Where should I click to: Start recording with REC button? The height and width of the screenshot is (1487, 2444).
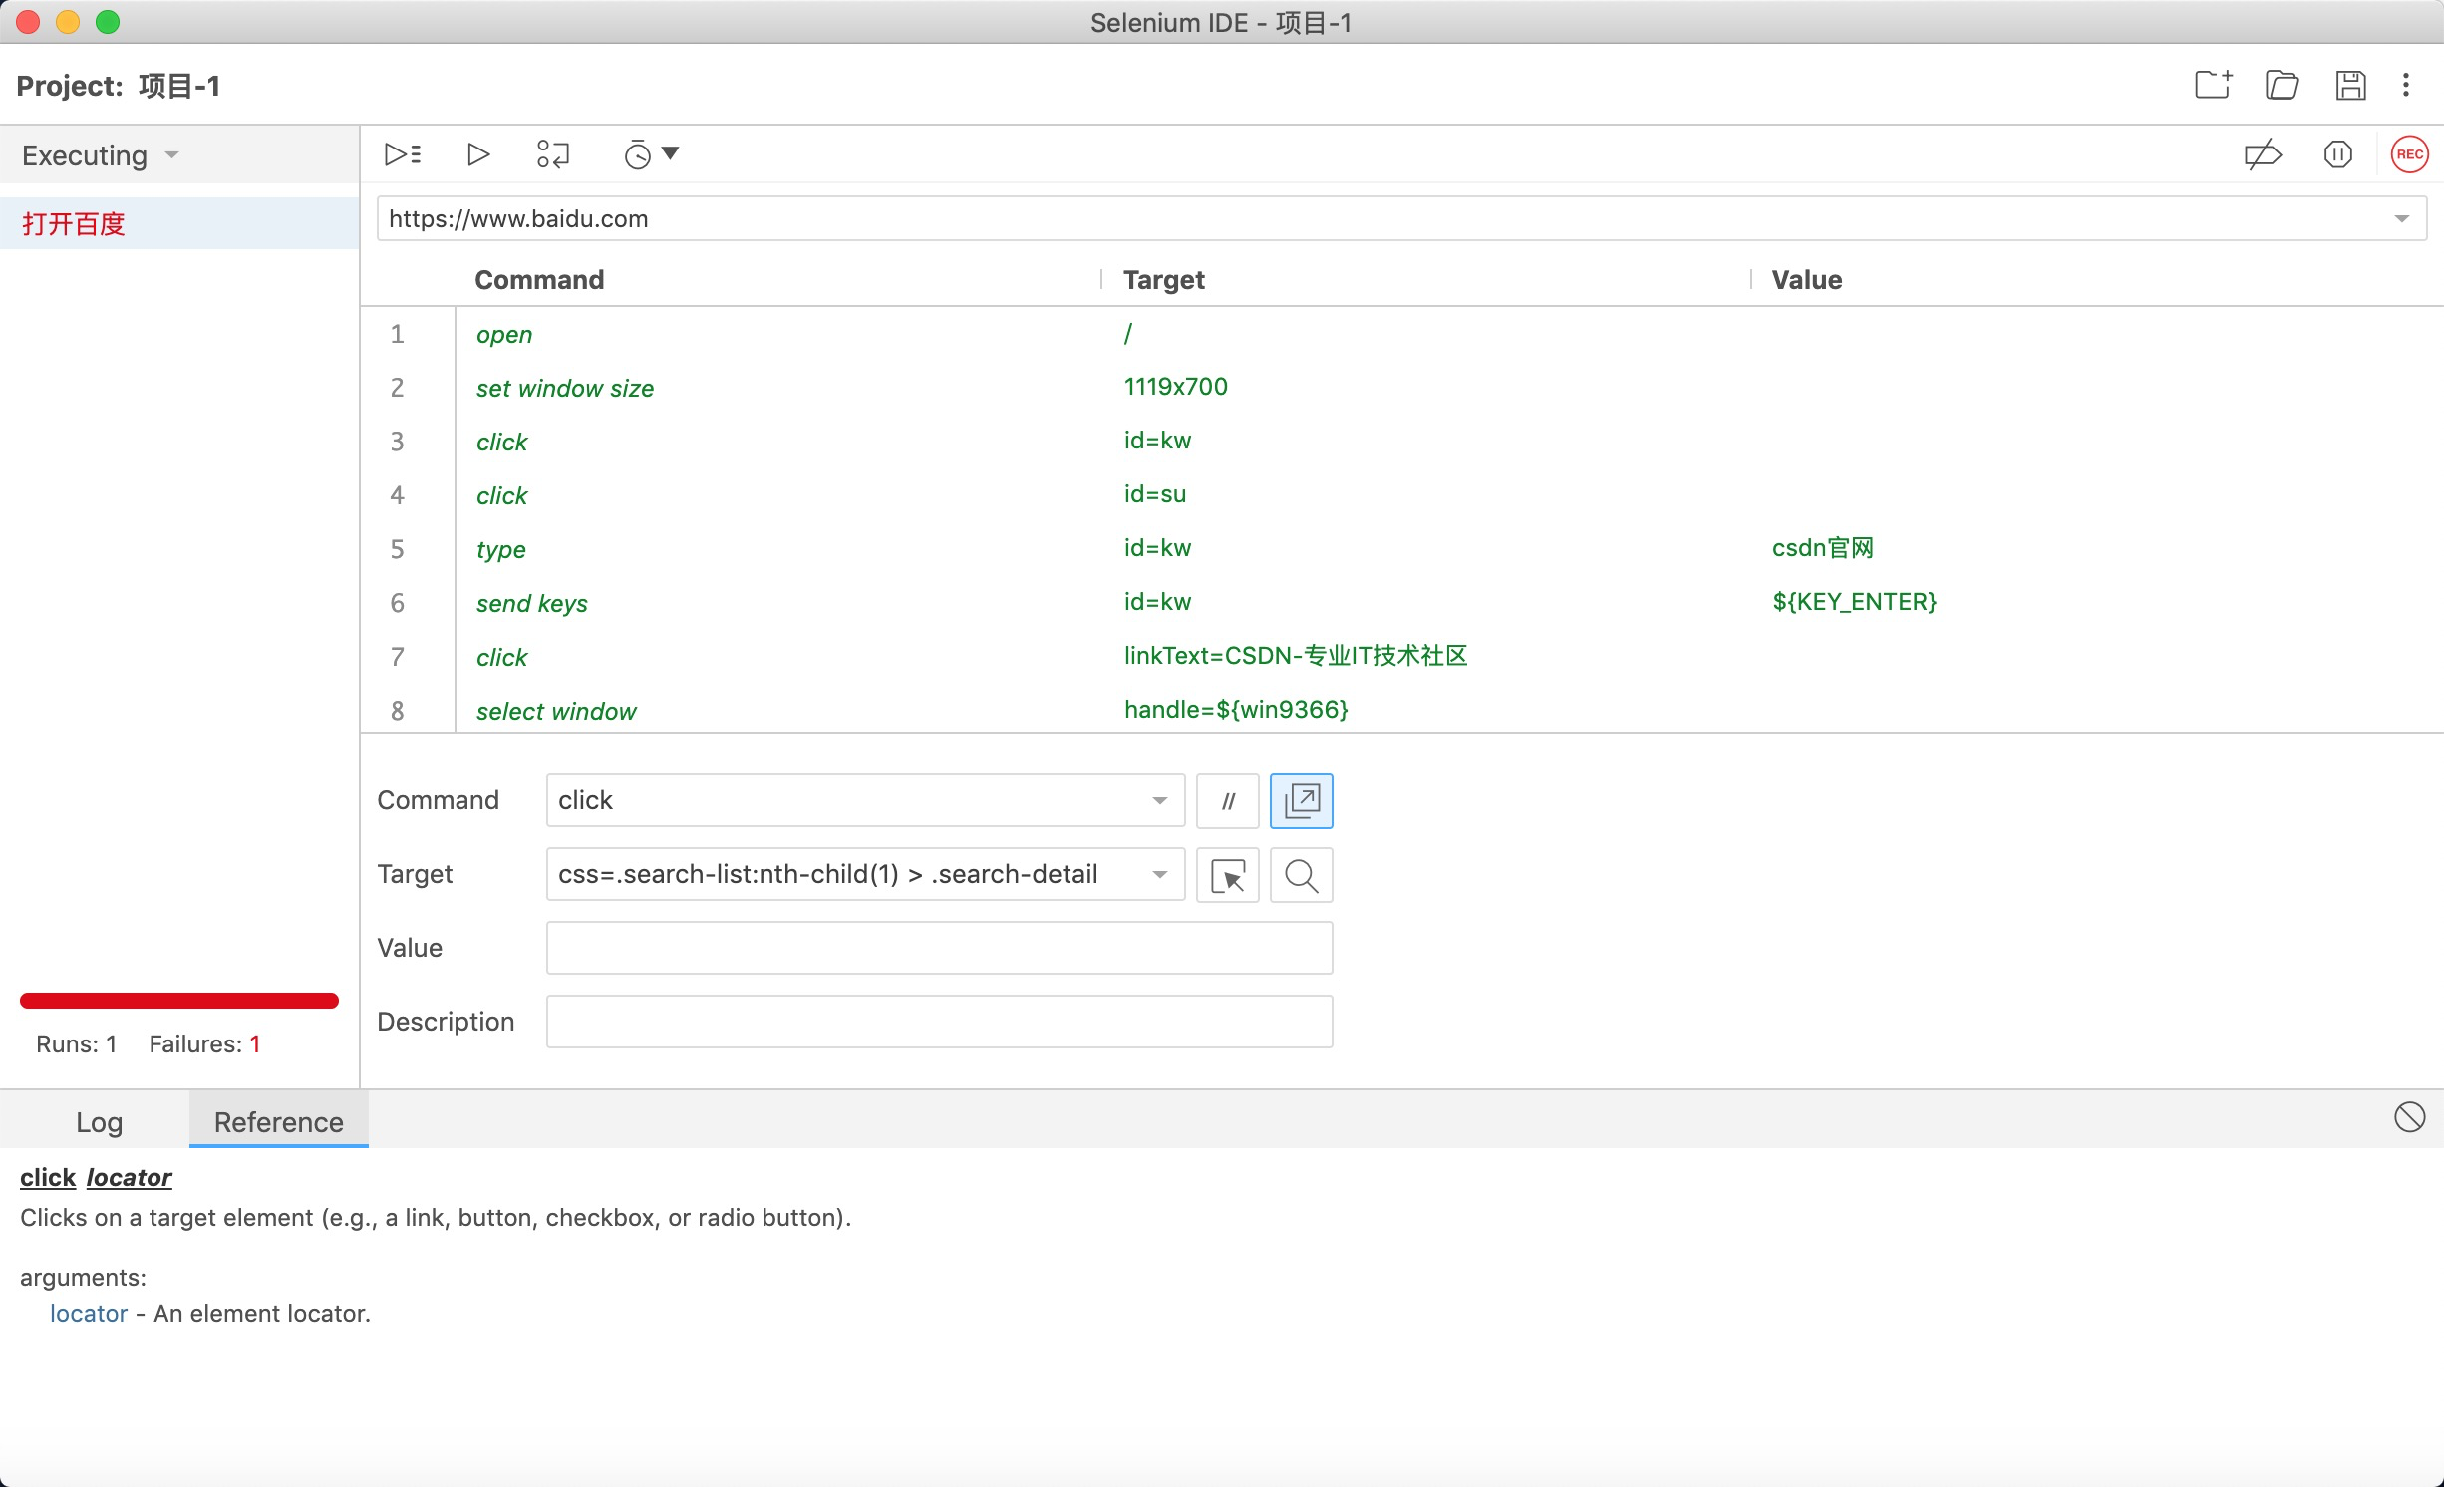click(x=2410, y=154)
